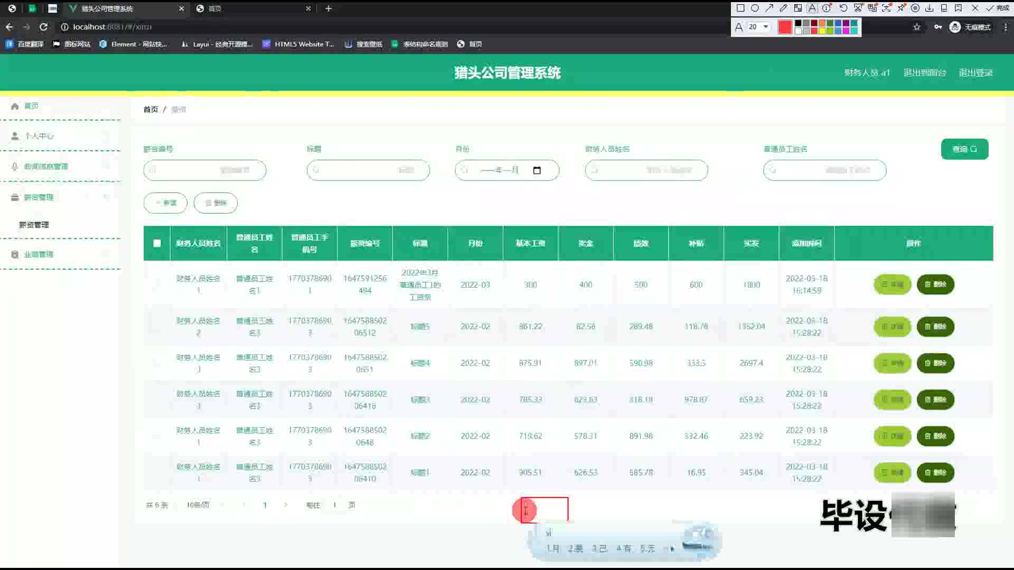The image size is (1014, 570).
Task: Choose the mosaic blur tool
Action: (797, 8)
